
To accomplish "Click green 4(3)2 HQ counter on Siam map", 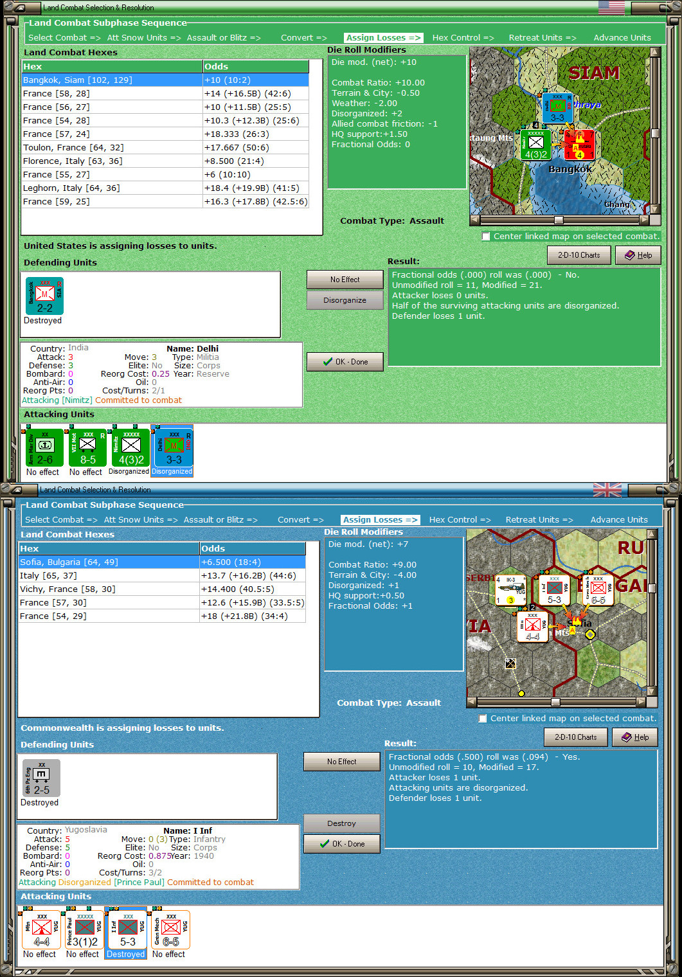I will [535, 145].
